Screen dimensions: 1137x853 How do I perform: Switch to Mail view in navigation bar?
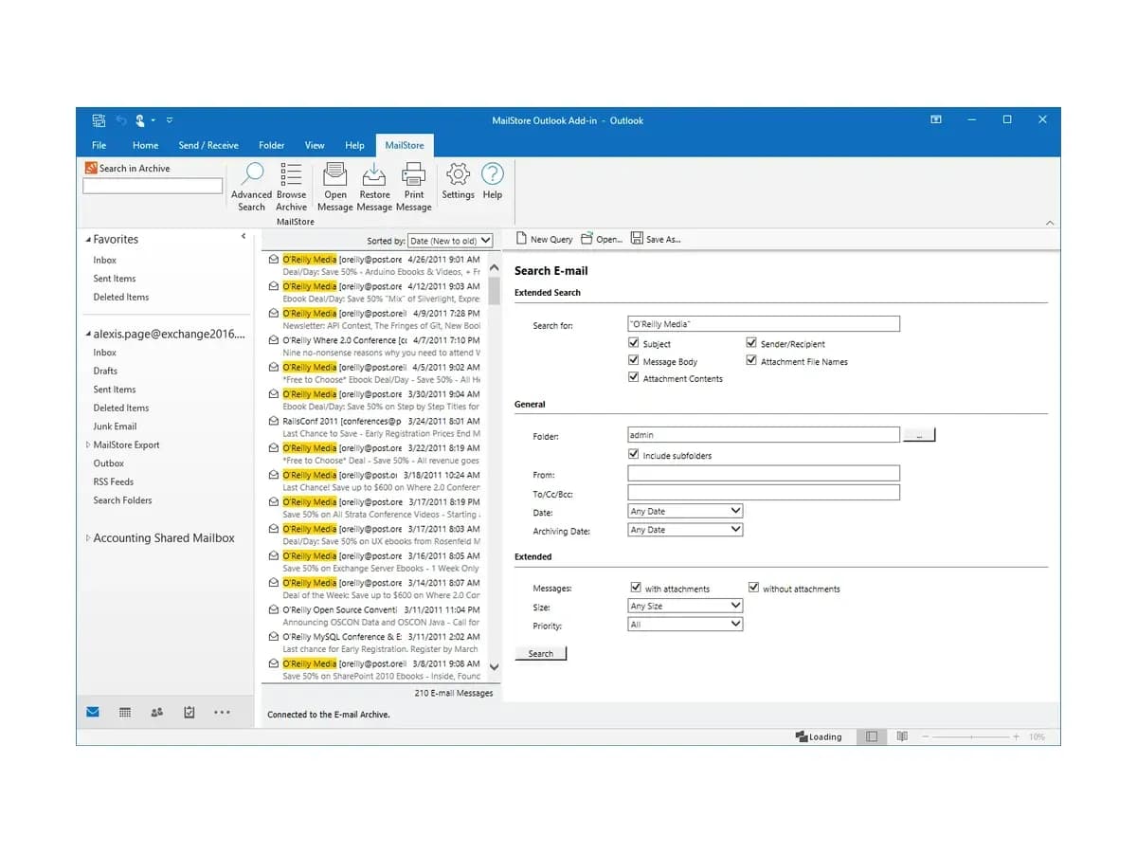click(93, 712)
